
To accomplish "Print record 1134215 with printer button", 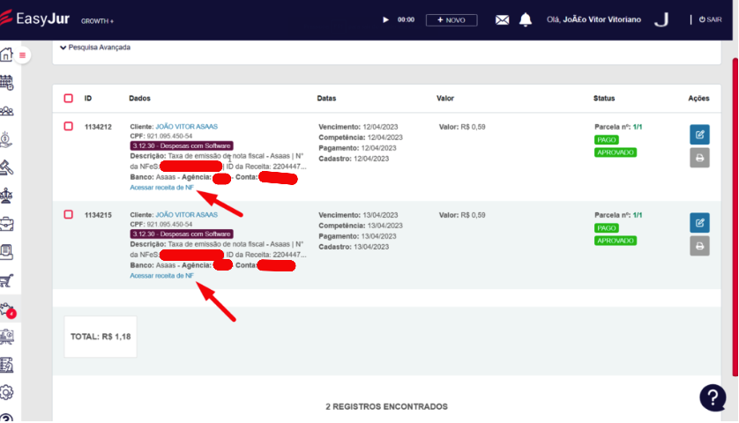I will tap(699, 246).
